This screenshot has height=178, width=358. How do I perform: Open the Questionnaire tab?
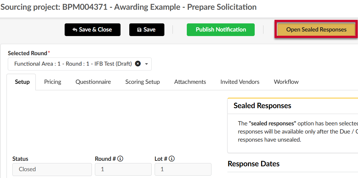click(93, 82)
